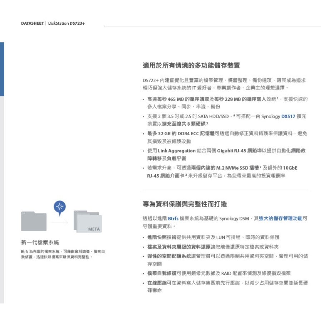Click the bold text 進階快照技術

[x=162, y=238]
